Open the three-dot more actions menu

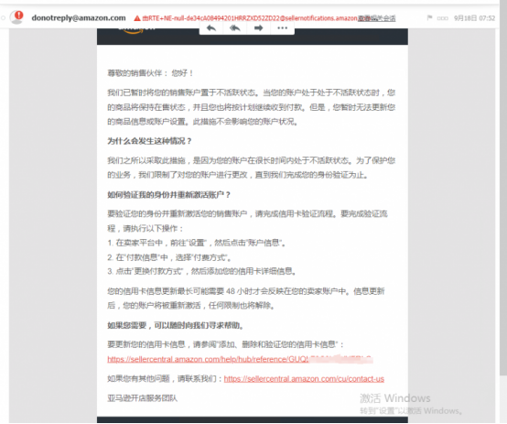click(282, 28)
